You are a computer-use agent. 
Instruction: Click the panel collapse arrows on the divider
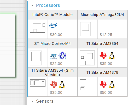coord(17,45)
